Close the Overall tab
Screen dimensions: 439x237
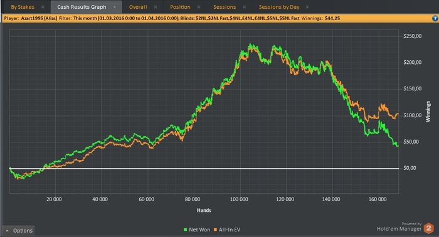pos(156,7)
